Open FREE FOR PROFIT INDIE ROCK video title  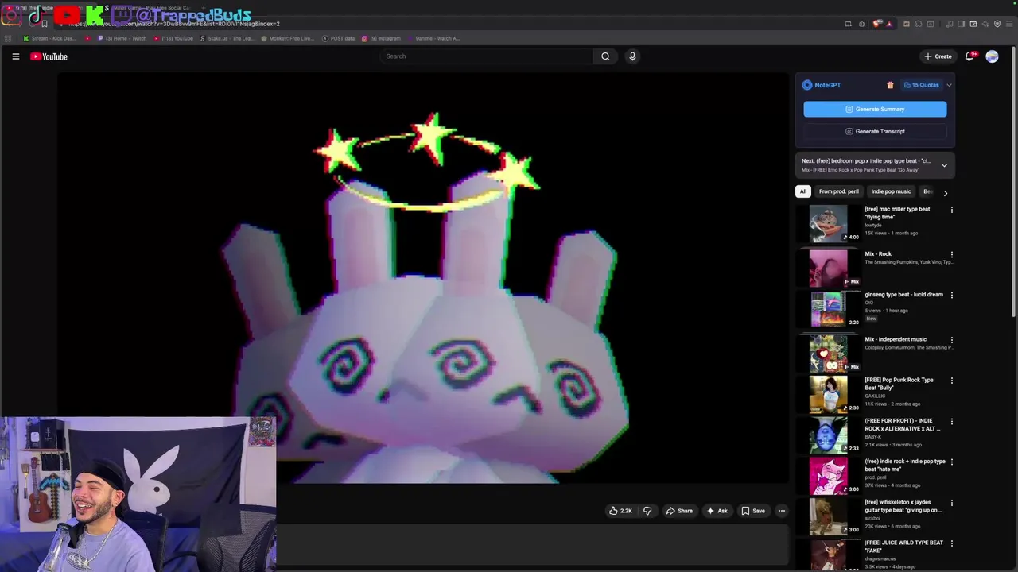[903, 425]
